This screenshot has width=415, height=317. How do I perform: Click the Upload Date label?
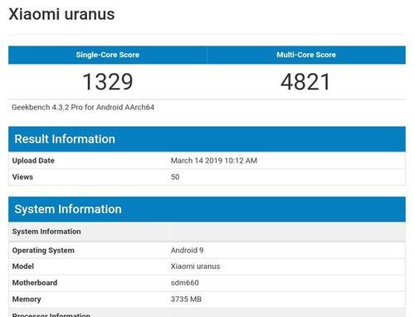tap(33, 161)
